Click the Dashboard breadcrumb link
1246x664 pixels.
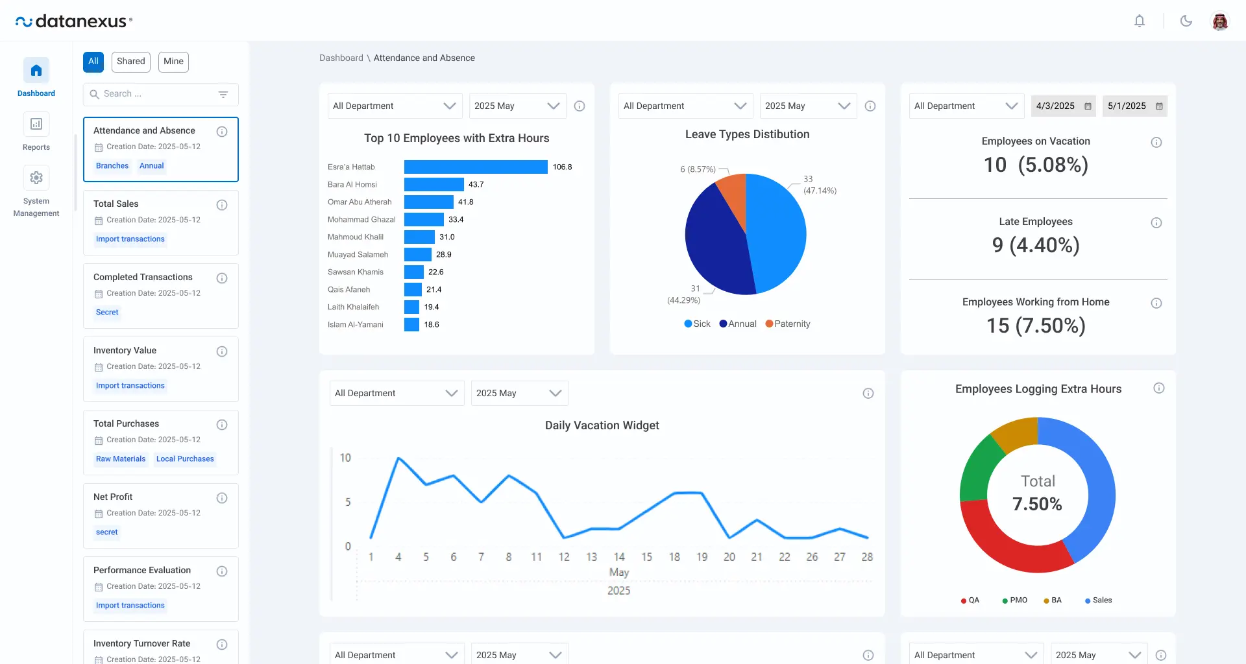pyautogui.click(x=341, y=58)
